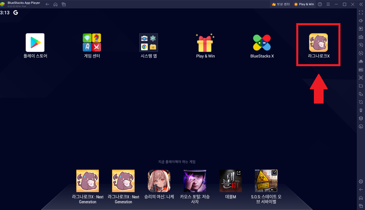Open the multi-instance manager layers icon
365x210 pixels.
click(x=361, y=118)
